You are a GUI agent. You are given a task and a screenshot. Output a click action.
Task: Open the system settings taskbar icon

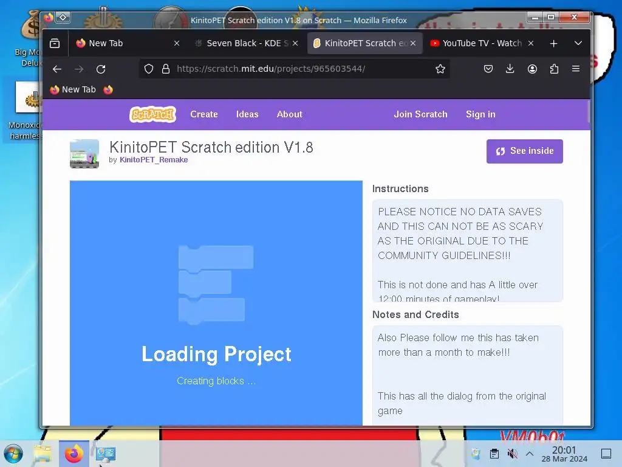click(x=106, y=454)
